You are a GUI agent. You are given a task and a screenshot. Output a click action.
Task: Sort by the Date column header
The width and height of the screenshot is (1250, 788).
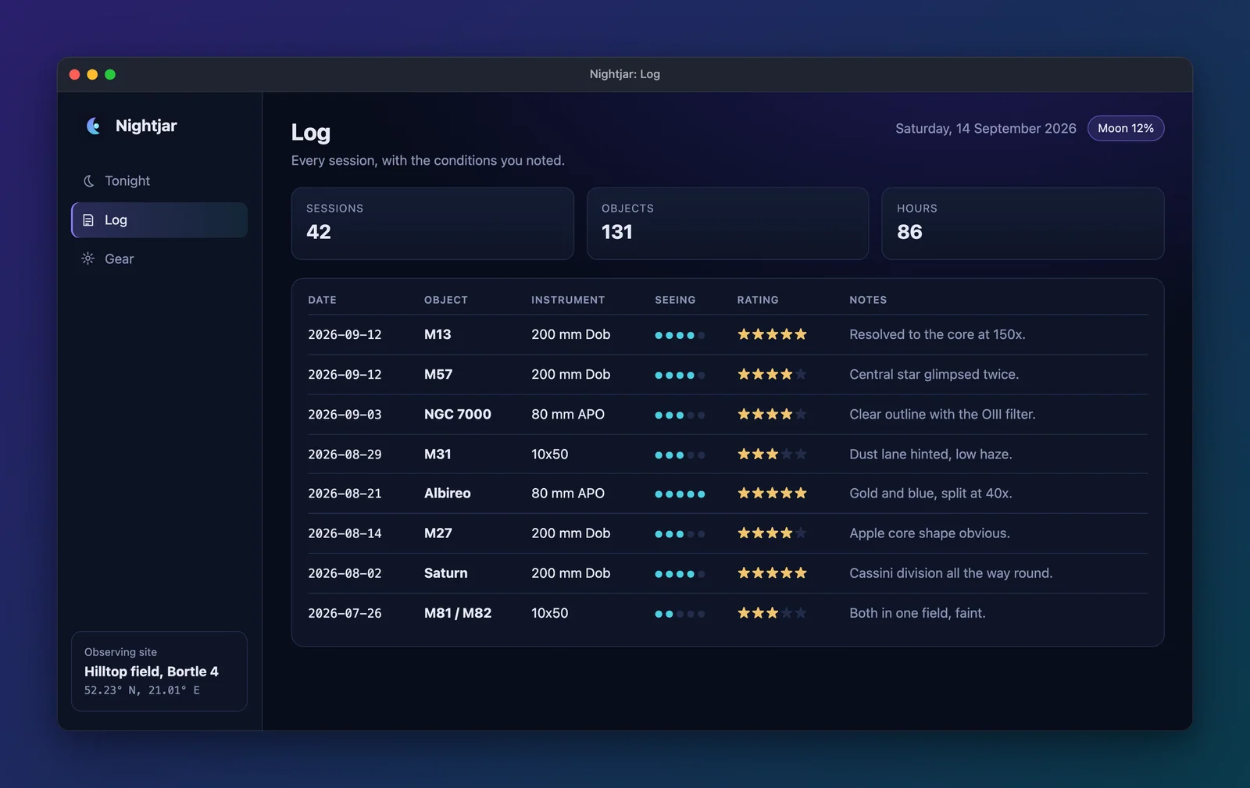point(322,300)
